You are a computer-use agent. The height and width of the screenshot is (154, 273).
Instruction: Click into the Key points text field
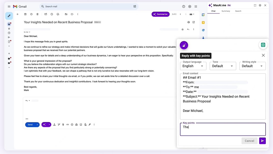(x=223, y=129)
